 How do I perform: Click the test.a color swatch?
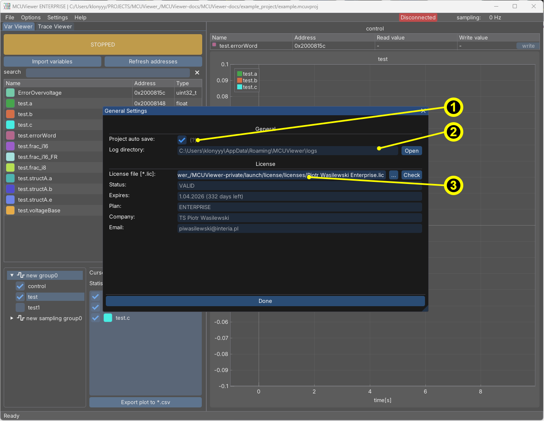coord(10,103)
